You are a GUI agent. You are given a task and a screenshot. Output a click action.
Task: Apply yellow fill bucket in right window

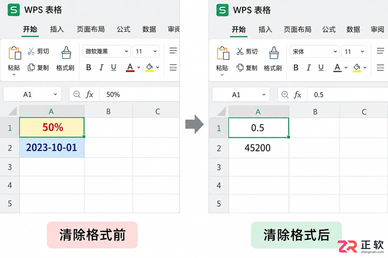(x=357, y=68)
